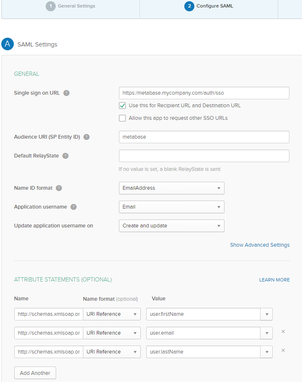Viewport: 302px width, 382px height.
Task: Enable Allow this app to request other SSO URLs
Action: click(x=122, y=118)
